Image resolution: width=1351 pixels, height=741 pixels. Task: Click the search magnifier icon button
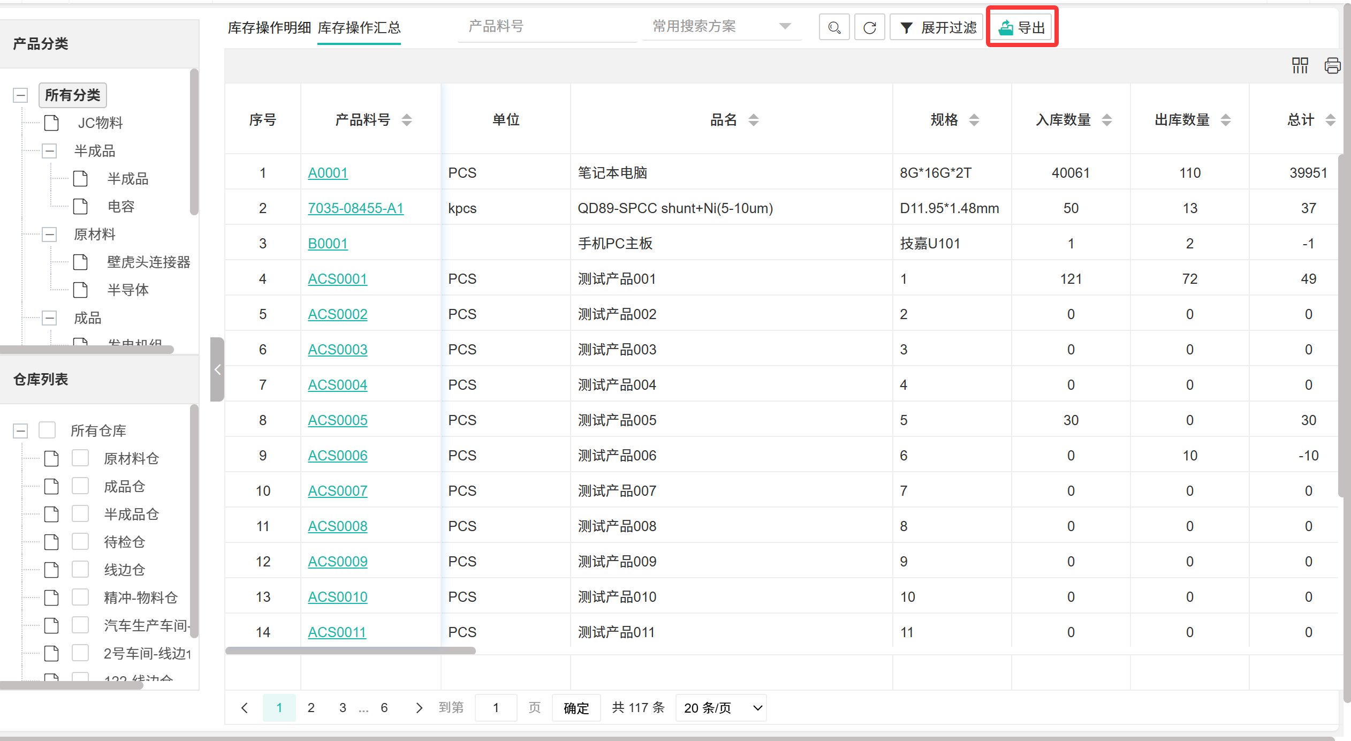(834, 27)
